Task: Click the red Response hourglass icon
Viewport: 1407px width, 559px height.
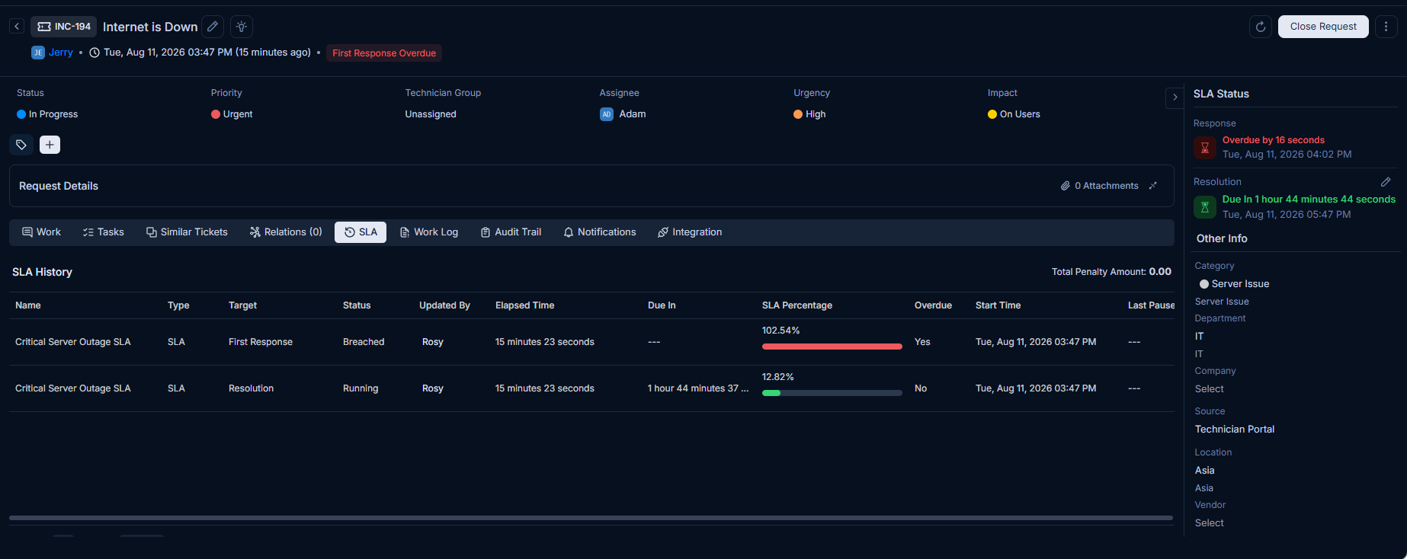Action: coord(1205,148)
